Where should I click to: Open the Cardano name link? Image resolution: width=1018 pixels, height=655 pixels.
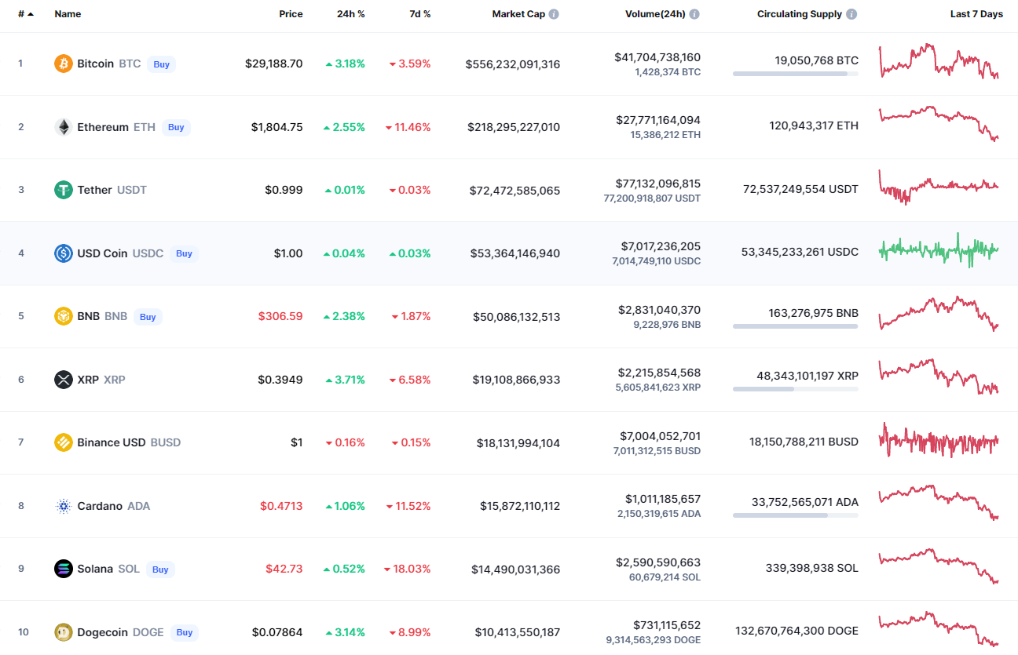click(x=100, y=506)
